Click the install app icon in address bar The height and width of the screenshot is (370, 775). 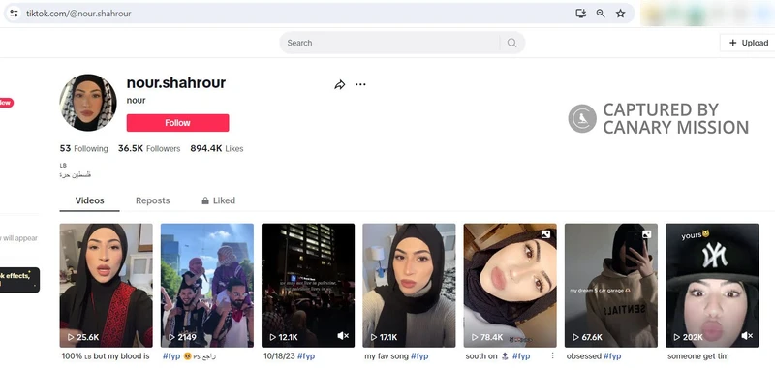[580, 14]
